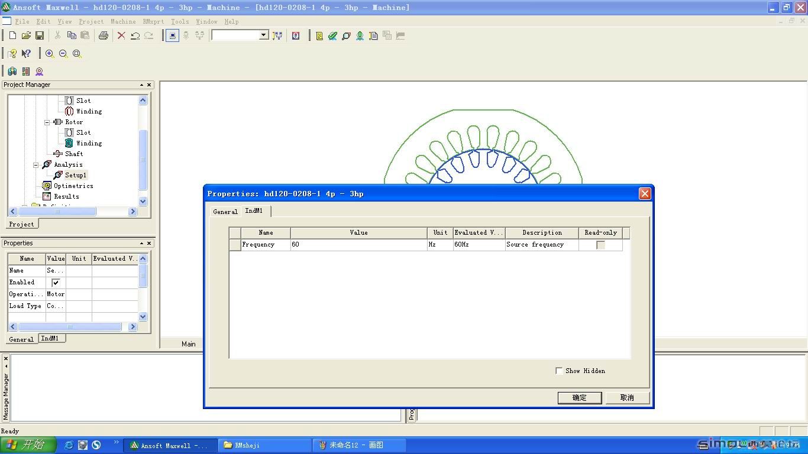Select Optimetrics in the project tree
The image size is (808, 454).
point(73,186)
